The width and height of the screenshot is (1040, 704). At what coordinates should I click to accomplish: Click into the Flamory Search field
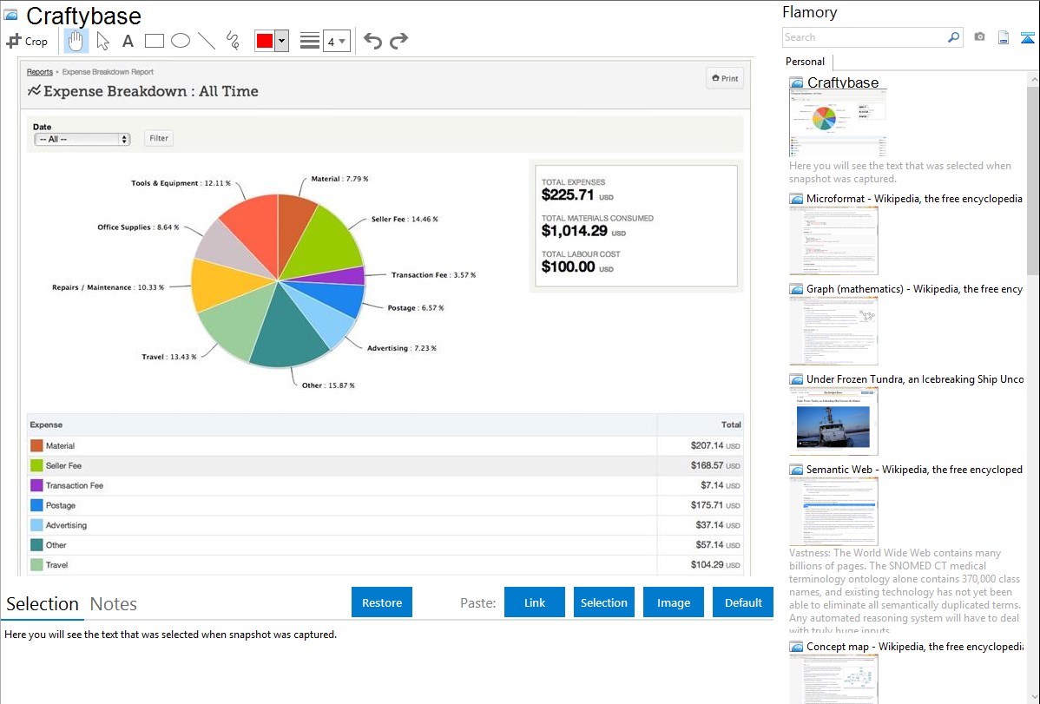(x=864, y=37)
